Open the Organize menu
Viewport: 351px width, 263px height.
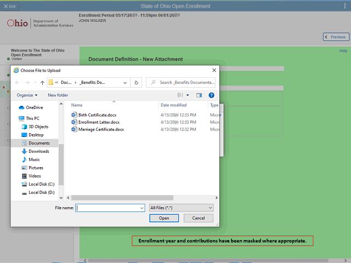(x=27, y=95)
